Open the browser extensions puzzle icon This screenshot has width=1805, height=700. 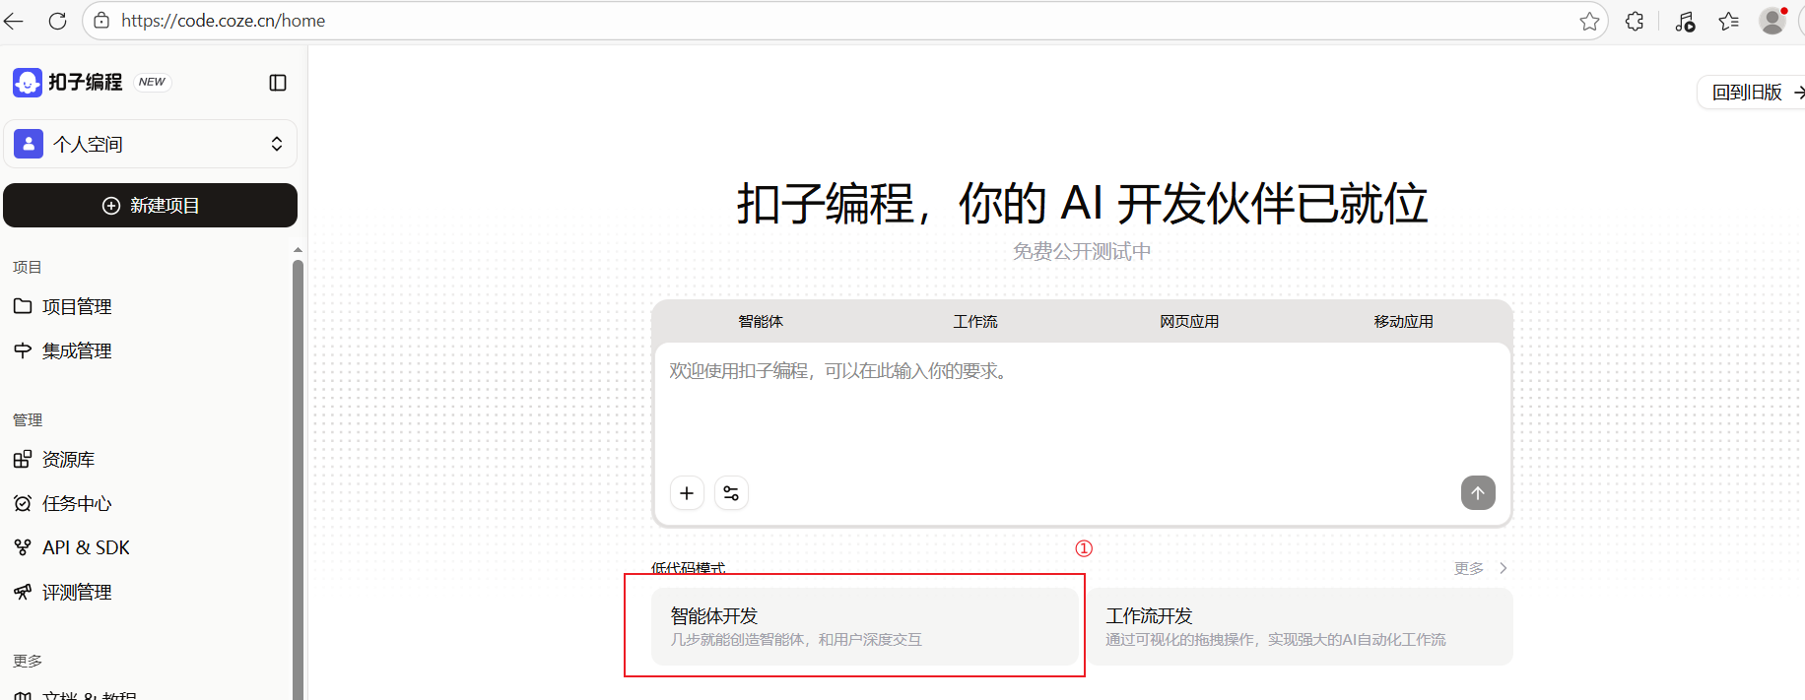pos(1635,21)
